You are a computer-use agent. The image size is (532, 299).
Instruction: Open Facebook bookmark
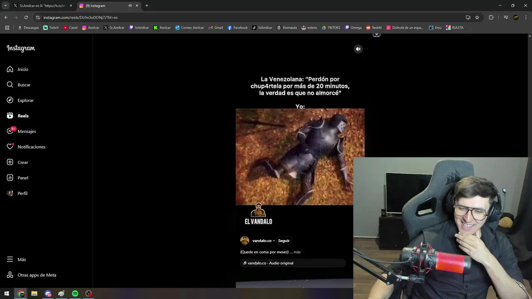pyautogui.click(x=238, y=28)
